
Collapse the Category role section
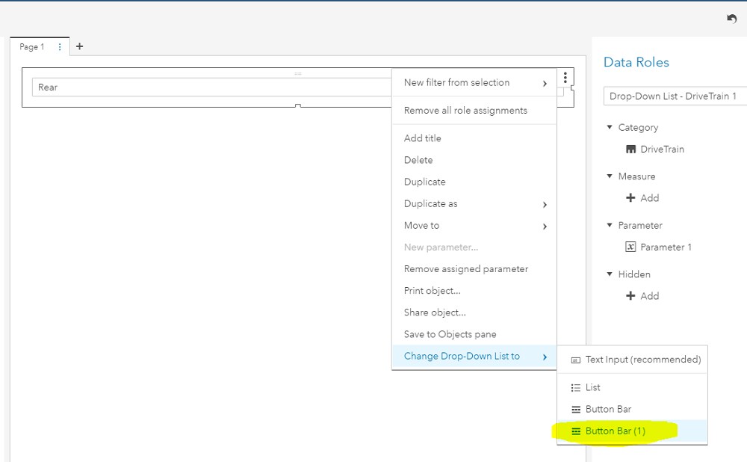(610, 128)
